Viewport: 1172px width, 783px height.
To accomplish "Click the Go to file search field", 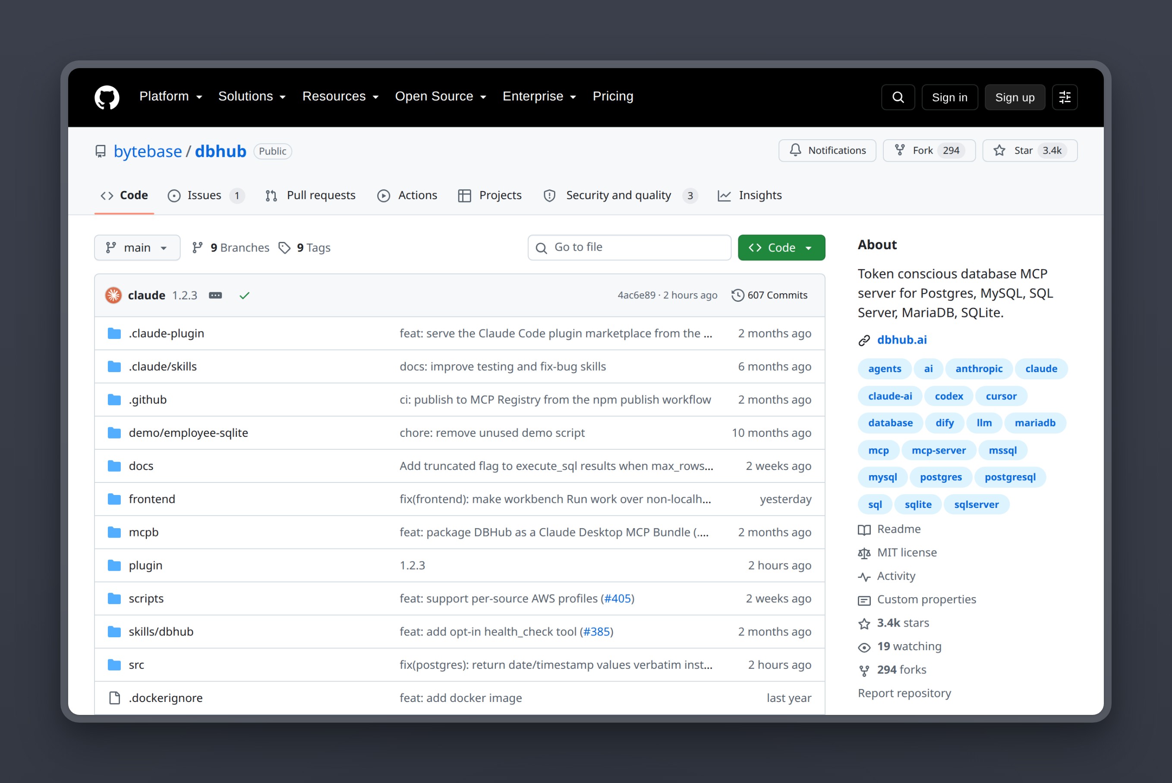I will (x=629, y=247).
